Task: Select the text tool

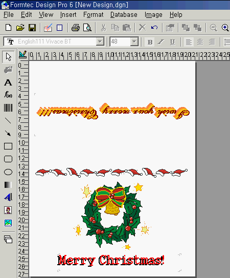Action: 8,82
